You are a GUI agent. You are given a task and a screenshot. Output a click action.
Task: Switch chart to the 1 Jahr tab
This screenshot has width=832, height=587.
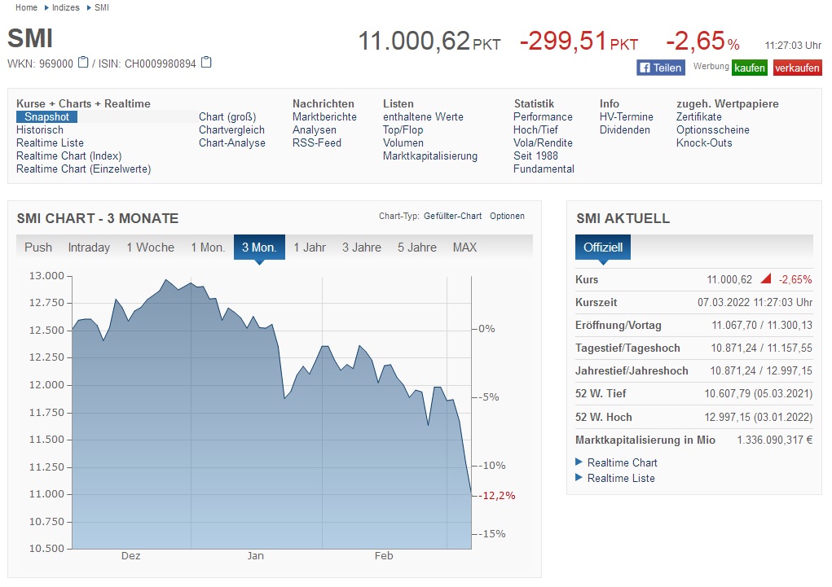(310, 248)
